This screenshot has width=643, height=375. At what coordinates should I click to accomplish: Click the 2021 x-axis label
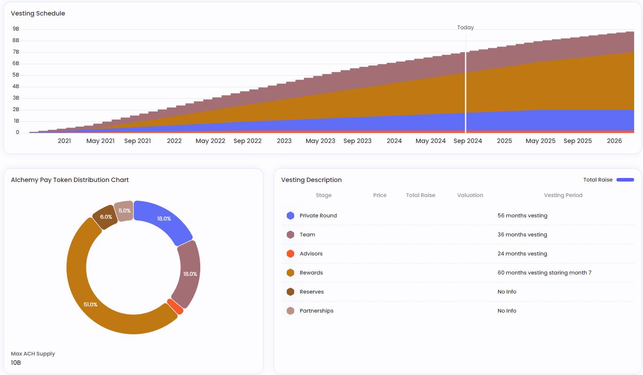click(x=64, y=141)
